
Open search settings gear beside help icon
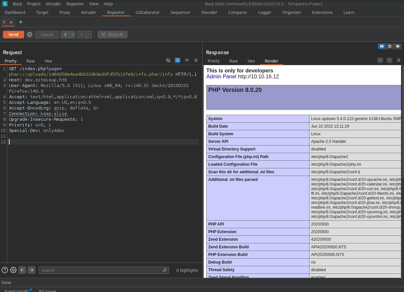point(13,270)
